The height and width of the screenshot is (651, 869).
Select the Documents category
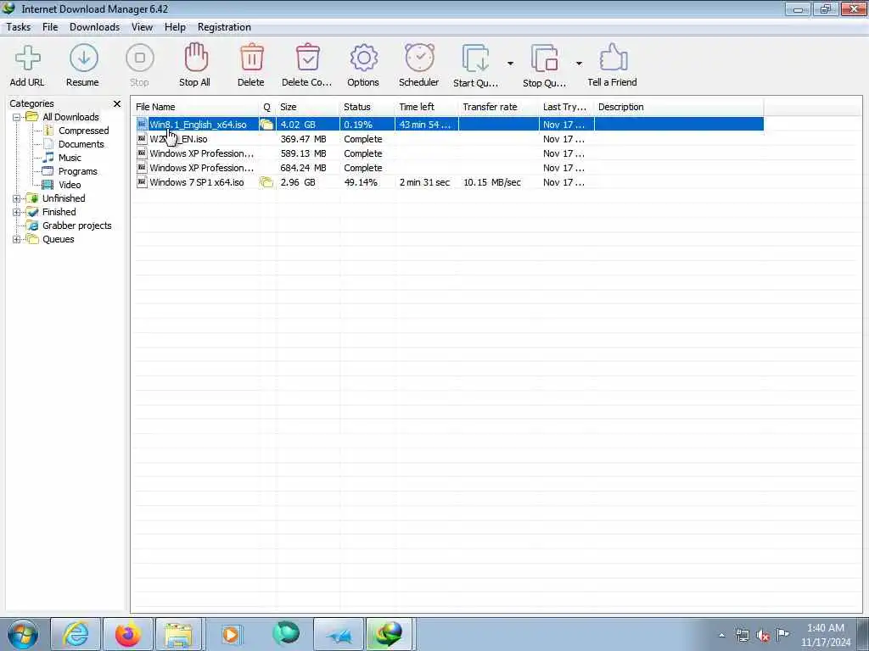[x=81, y=144]
